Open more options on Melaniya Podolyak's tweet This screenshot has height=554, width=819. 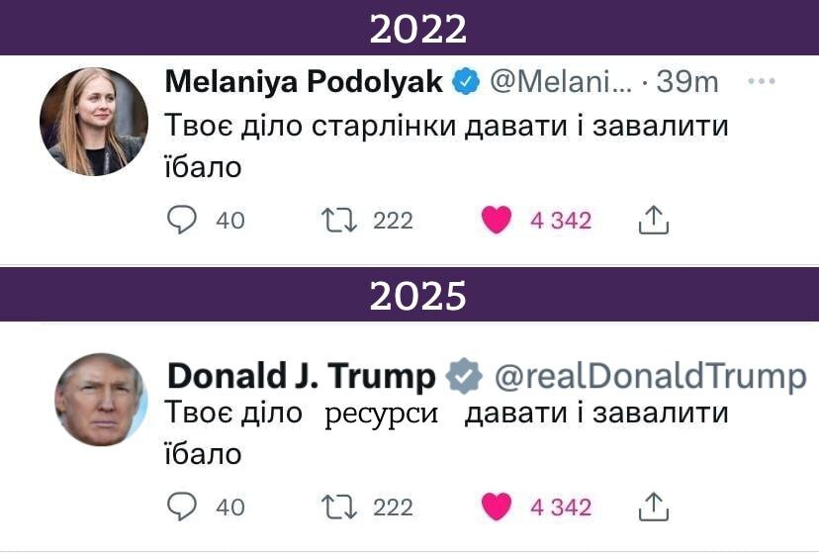pos(761,82)
